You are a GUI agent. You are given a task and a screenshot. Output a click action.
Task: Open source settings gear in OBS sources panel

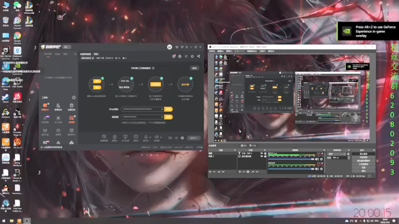(x=248, y=172)
